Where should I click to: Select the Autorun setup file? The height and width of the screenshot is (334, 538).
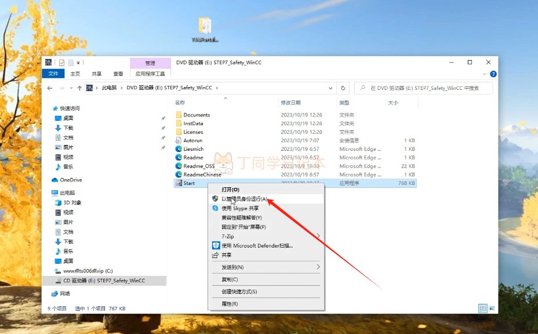pos(192,140)
